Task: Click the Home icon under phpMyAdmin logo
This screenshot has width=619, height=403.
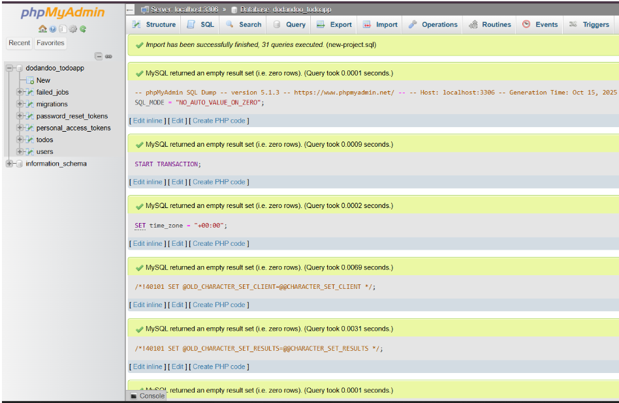Action: (42, 29)
